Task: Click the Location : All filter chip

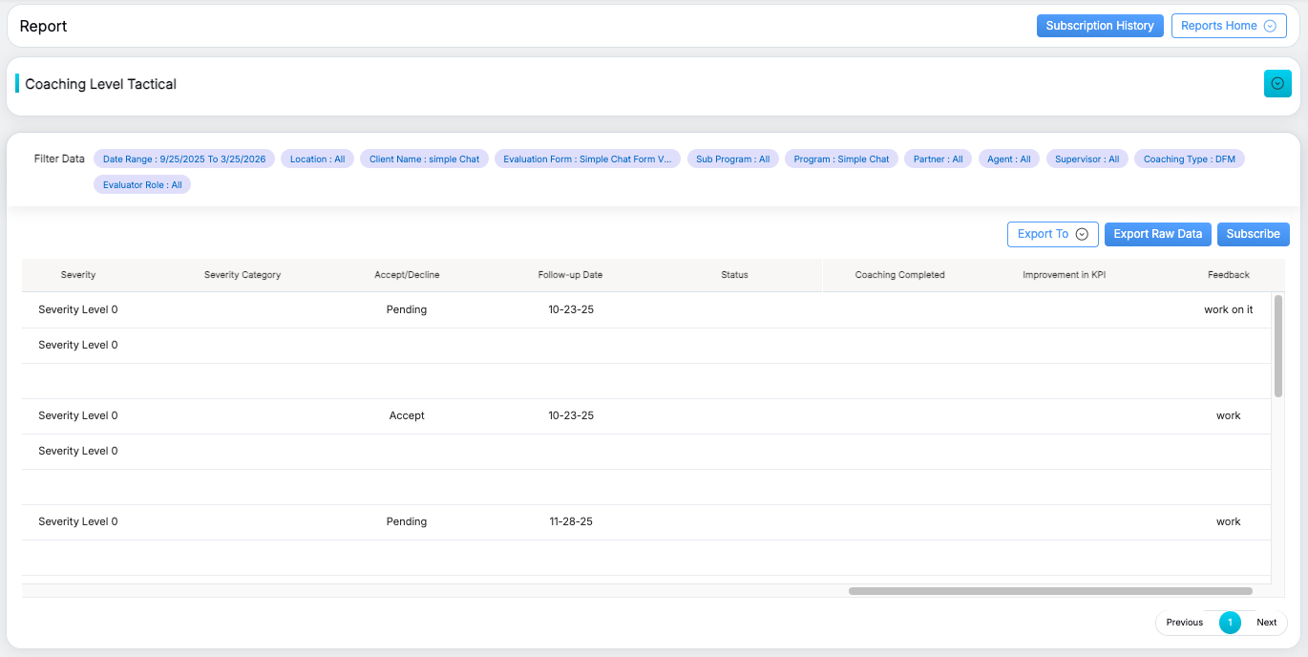Action: pos(317,159)
